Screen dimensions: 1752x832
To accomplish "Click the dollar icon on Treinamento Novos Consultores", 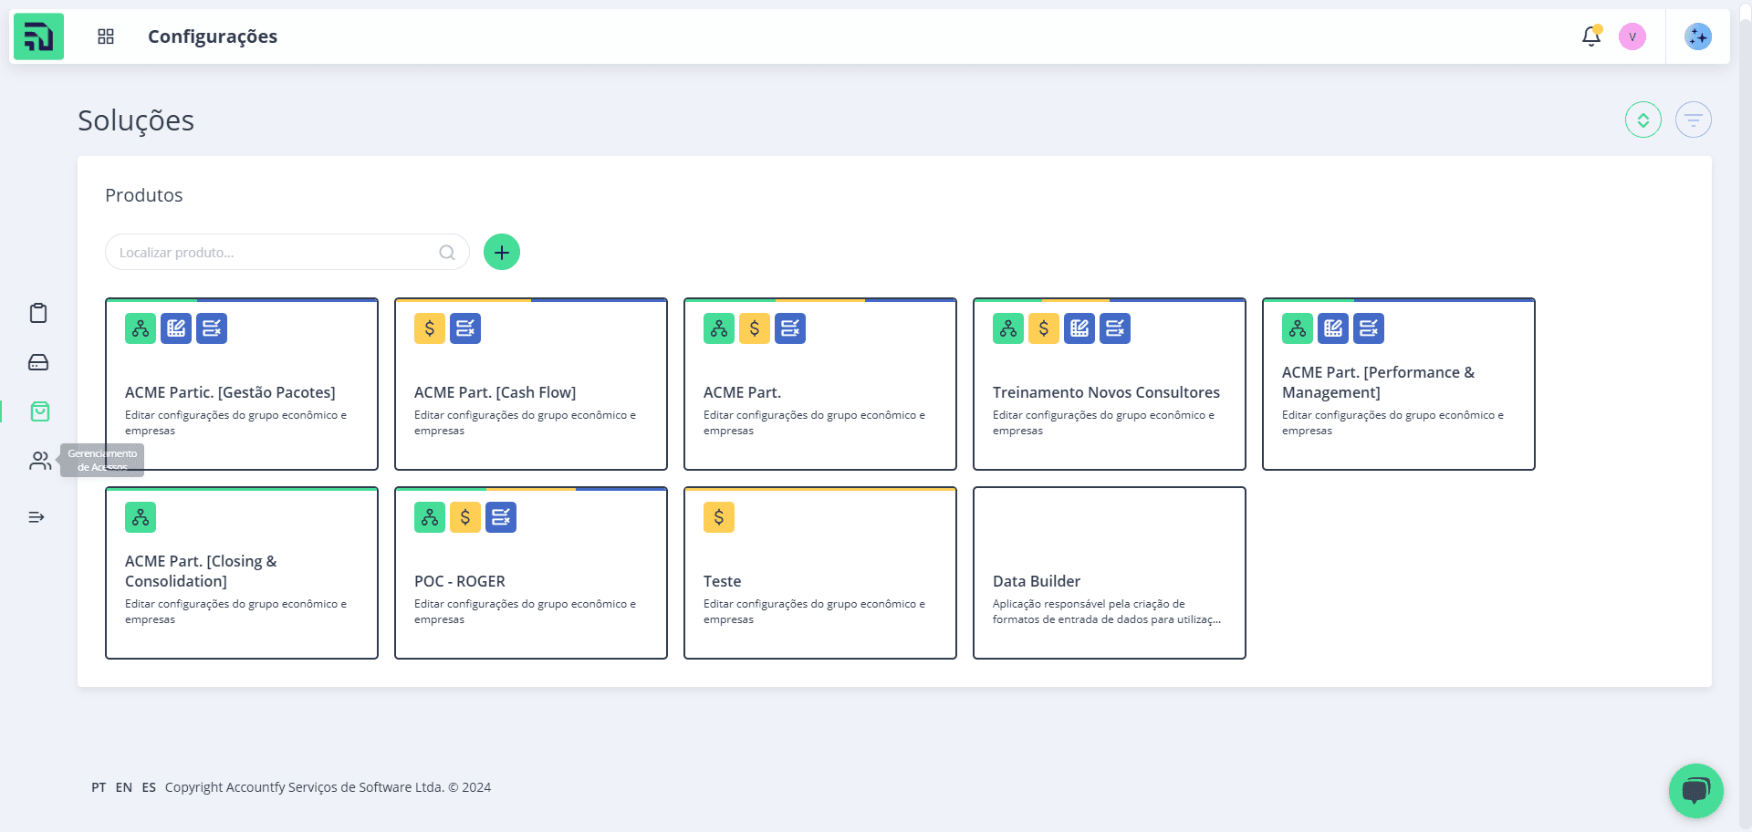I will (1044, 328).
